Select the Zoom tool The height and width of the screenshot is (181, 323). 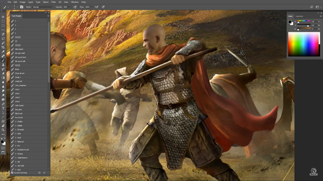pyautogui.click(x=3, y=130)
